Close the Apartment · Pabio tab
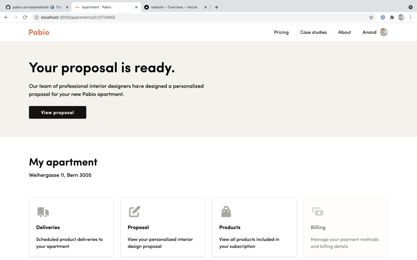This screenshot has width=417, height=260. pyautogui.click(x=136, y=7)
